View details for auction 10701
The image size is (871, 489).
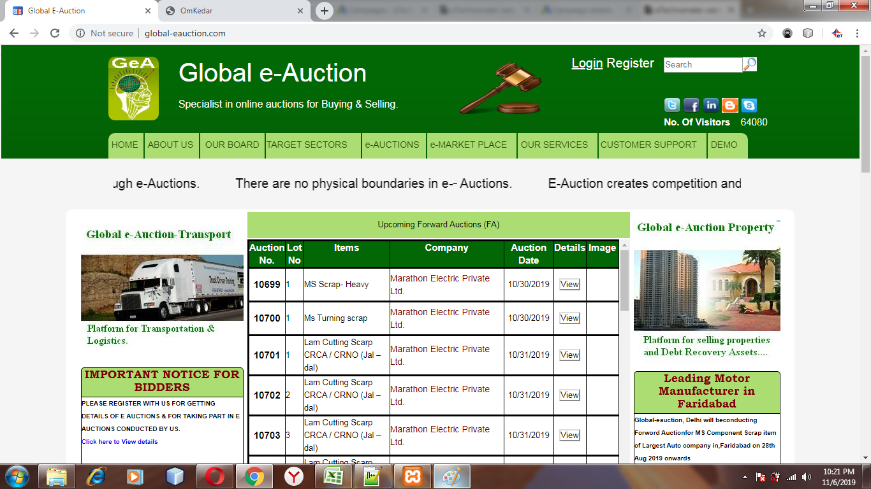[x=569, y=355]
